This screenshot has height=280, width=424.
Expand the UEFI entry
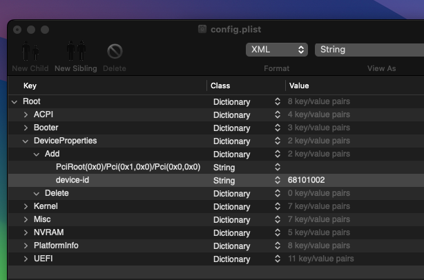(x=26, y=259)
